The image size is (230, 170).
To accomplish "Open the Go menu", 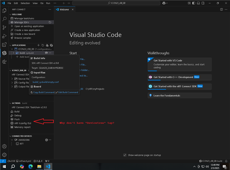I will [x=42, y=3].
